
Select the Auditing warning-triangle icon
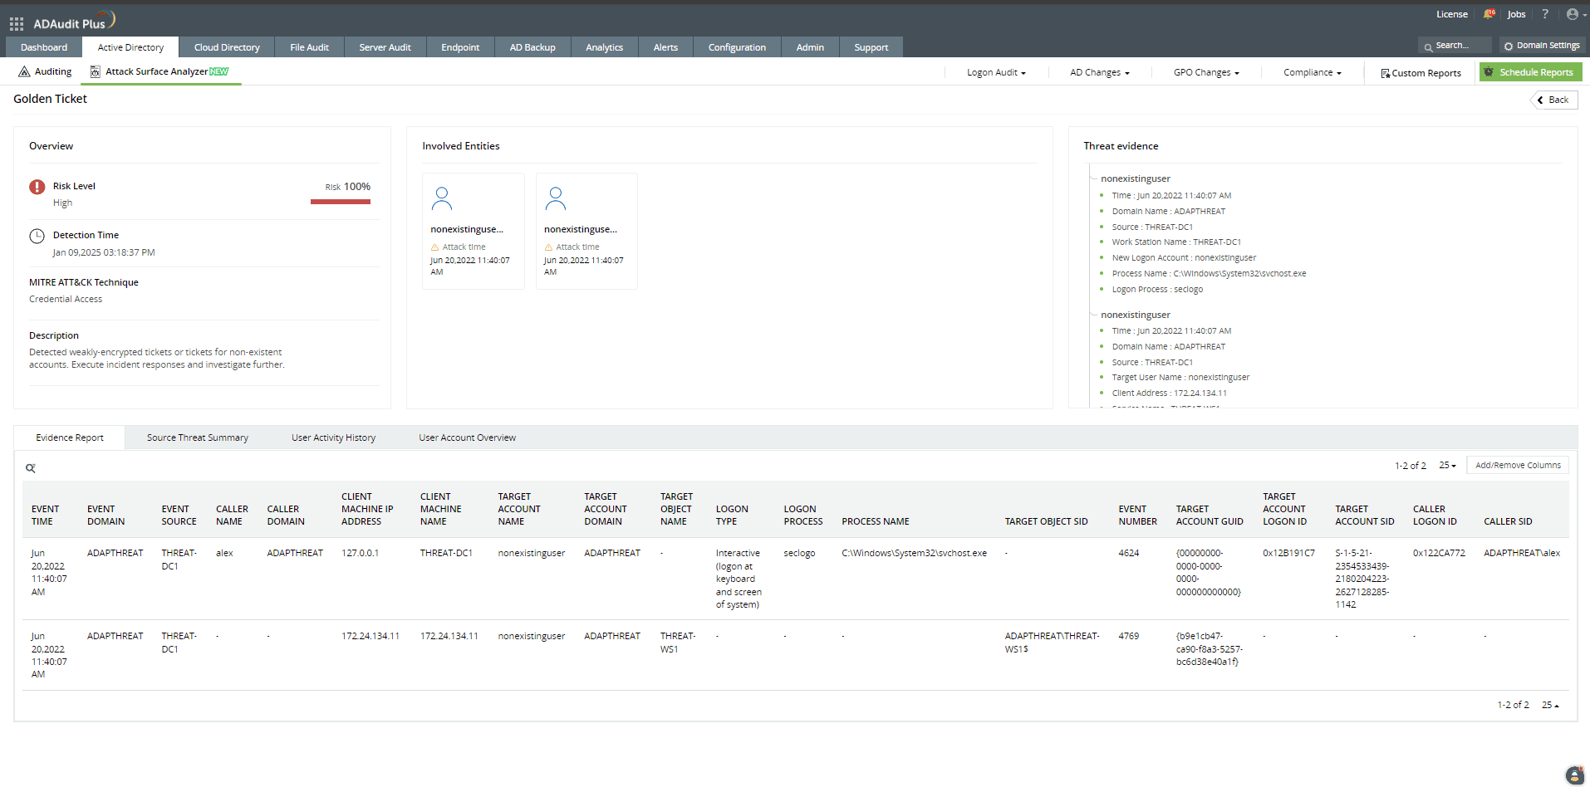[x=22, y=71]
